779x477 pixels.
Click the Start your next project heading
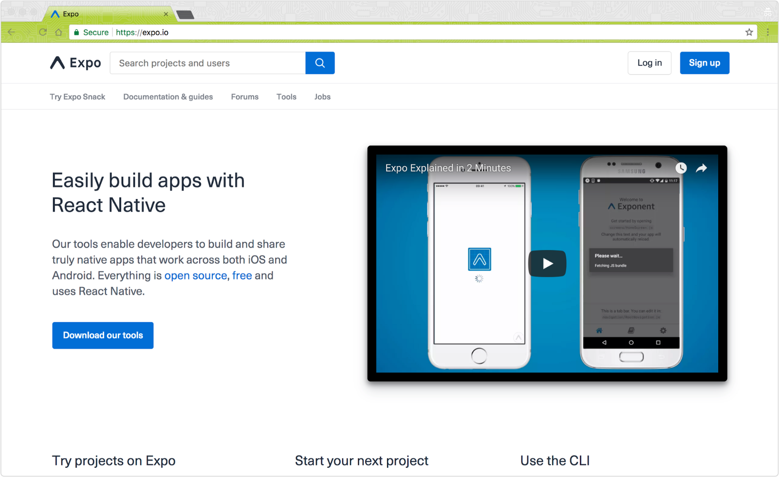click(362, 460)
